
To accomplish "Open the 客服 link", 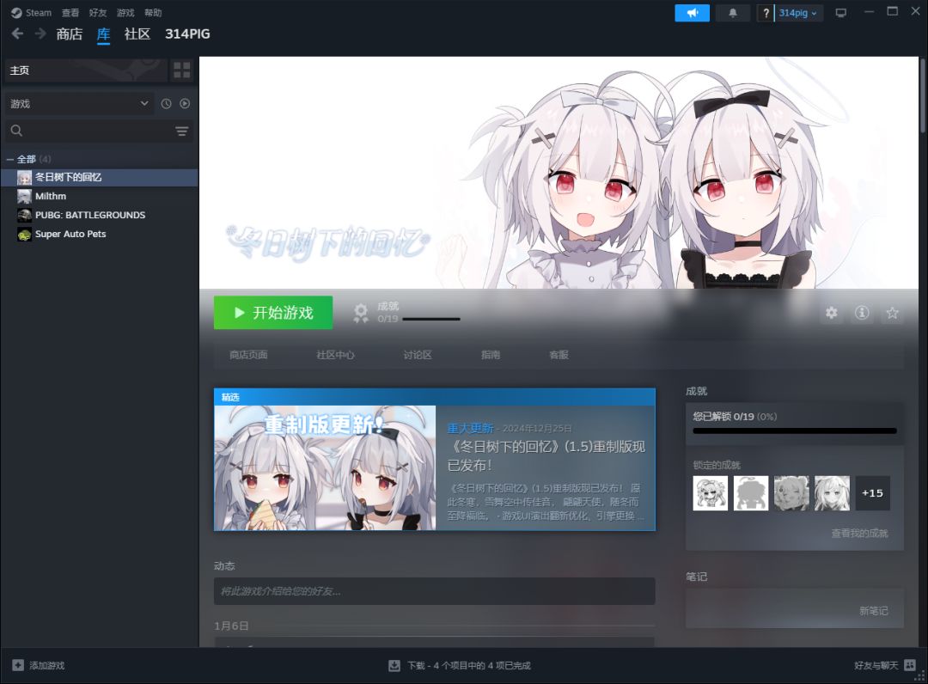I will coord(559,354).
